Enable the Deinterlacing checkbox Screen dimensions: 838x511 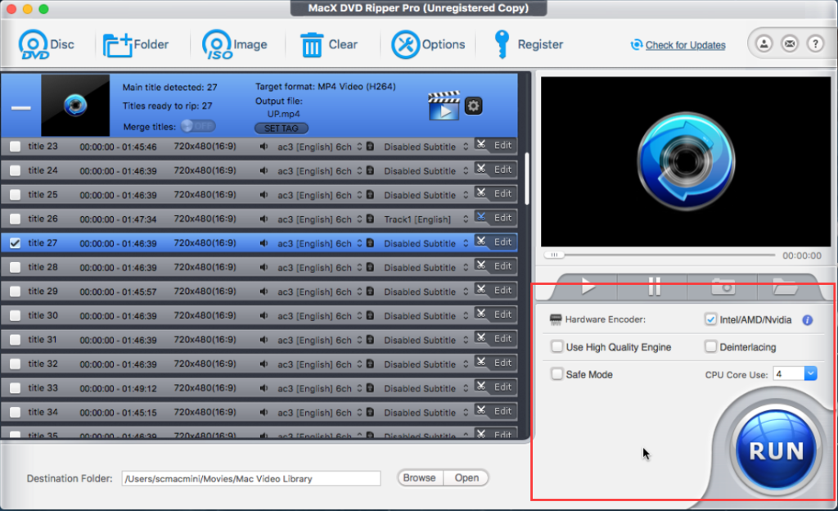710,347
